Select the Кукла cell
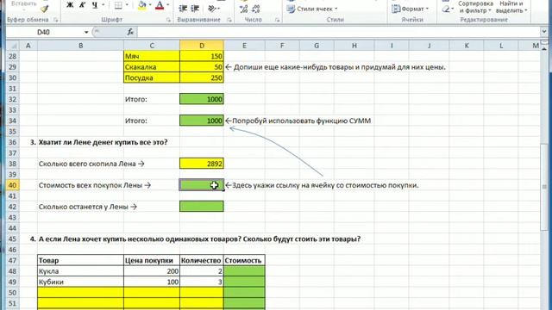552x310 pixels. [x=80, y=271]
